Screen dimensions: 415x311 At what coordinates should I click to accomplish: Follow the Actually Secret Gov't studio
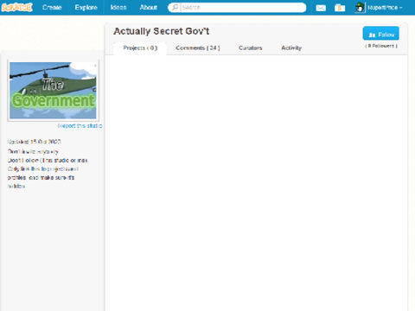pyautogui.click(x=380, y=34)
